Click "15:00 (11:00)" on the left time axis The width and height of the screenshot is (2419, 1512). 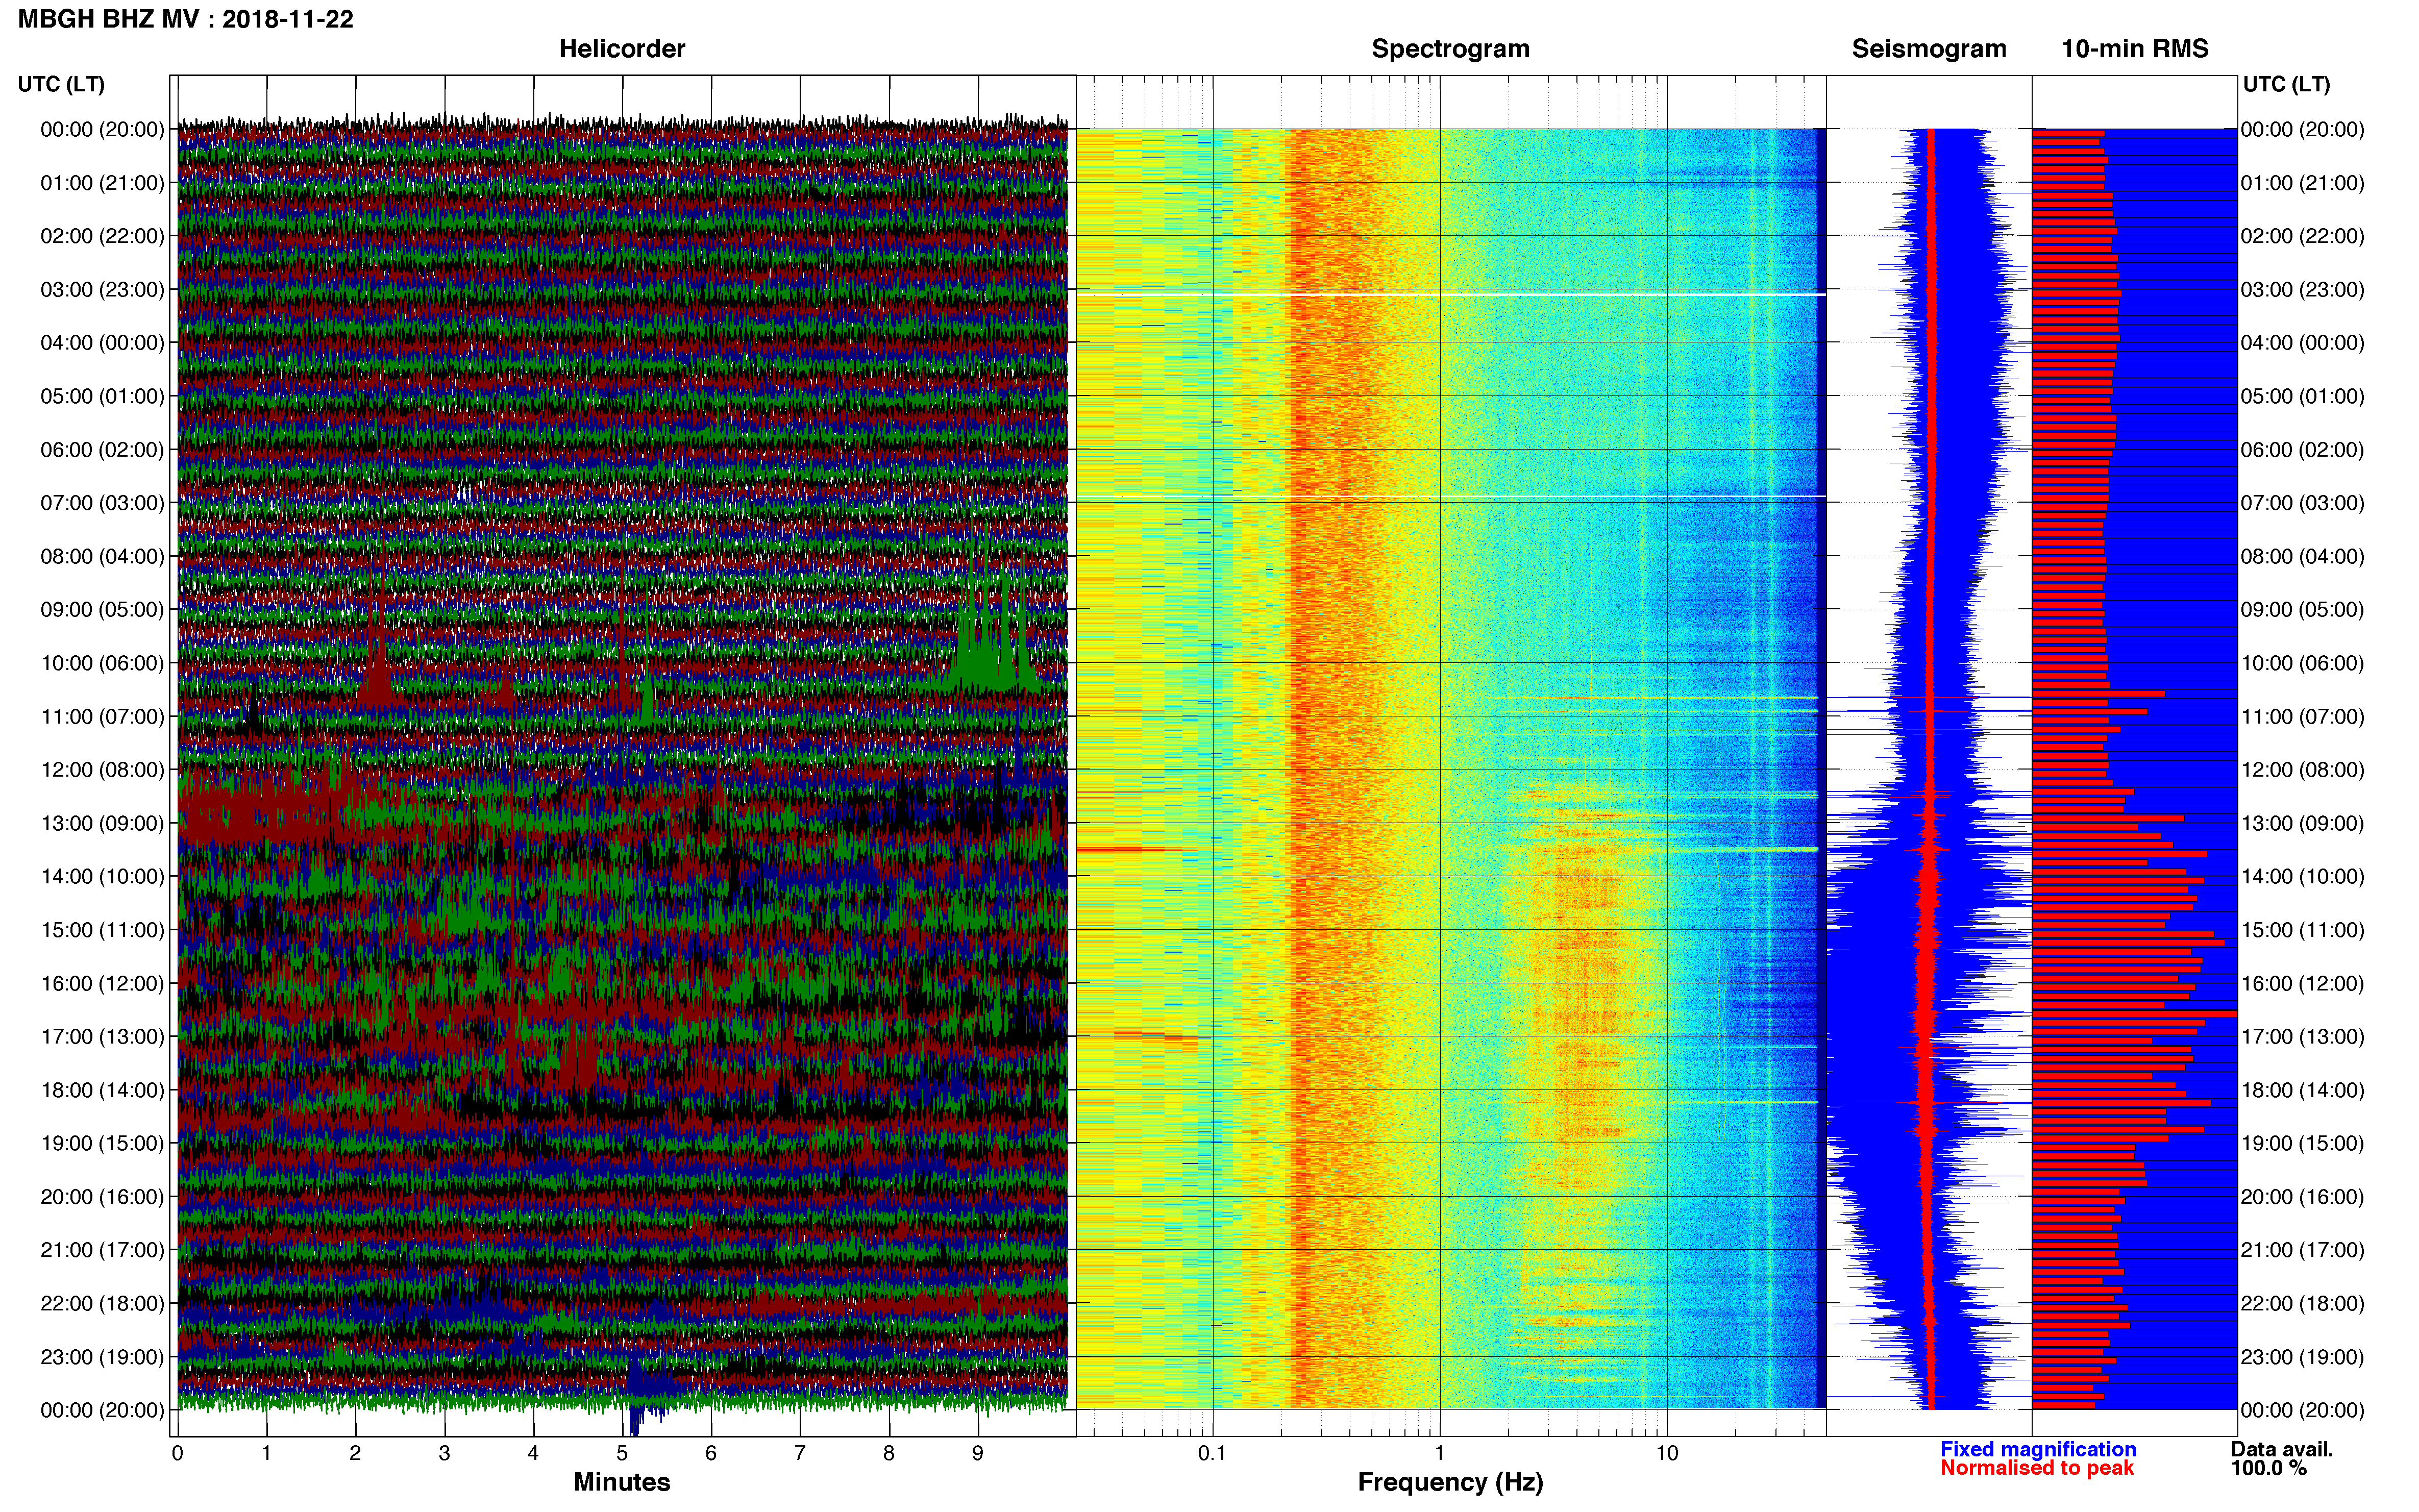point(102,930)
